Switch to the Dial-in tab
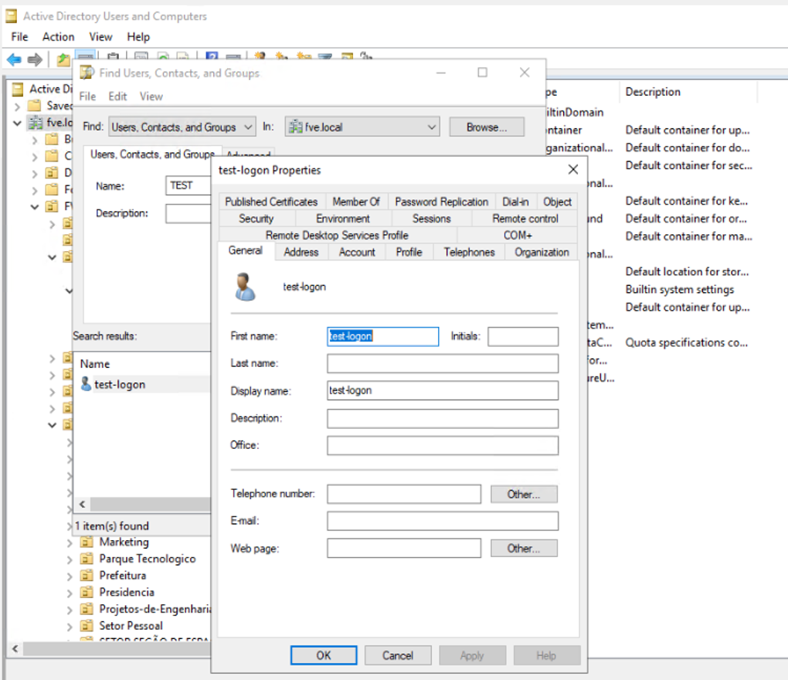Image resolution: width=788 pixels, height=680 pixels. point(515,202)
